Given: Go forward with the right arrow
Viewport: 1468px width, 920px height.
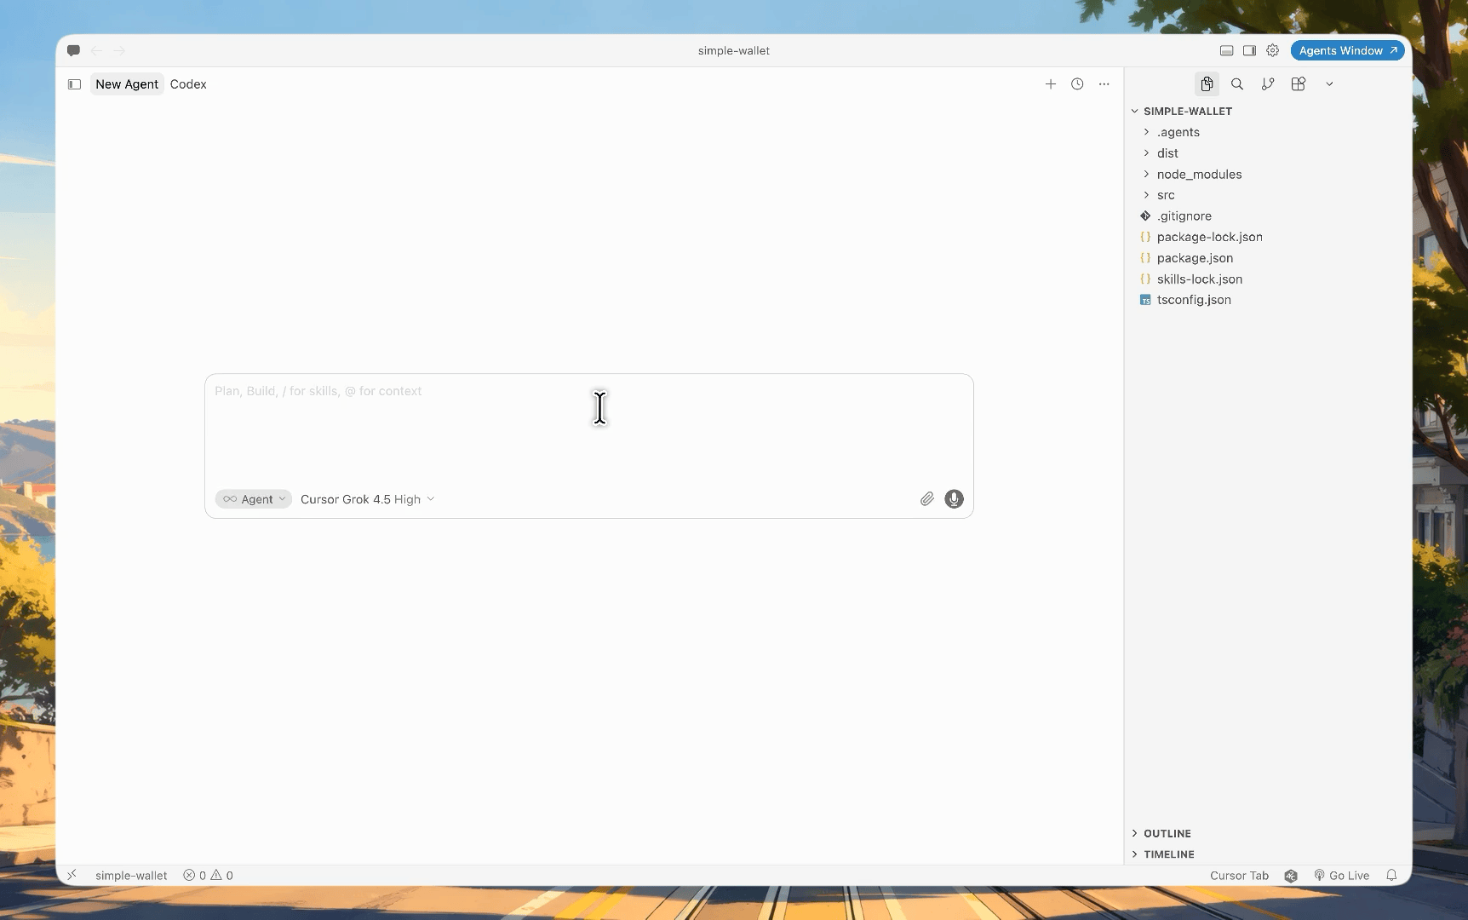Looking at the screenshot, I should pyautogui.click(x=119, y=50).
